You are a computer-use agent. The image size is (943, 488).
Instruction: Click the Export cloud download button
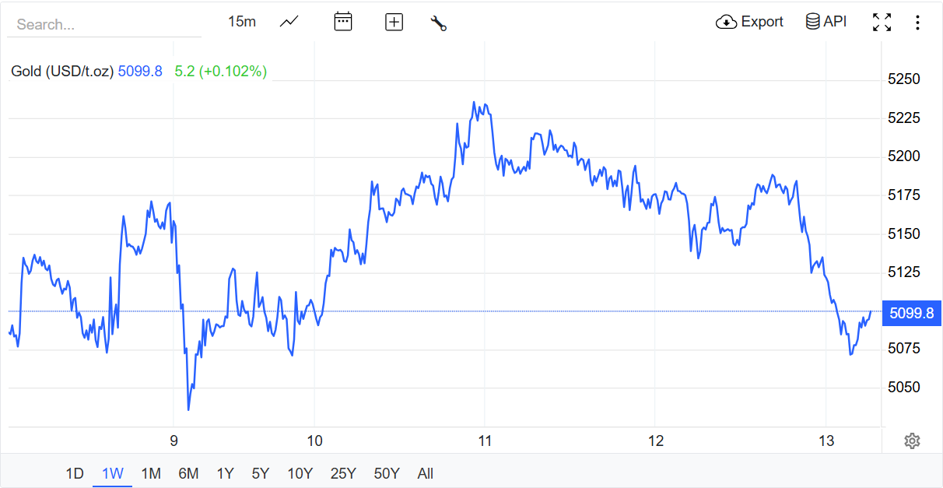[749, 22]
